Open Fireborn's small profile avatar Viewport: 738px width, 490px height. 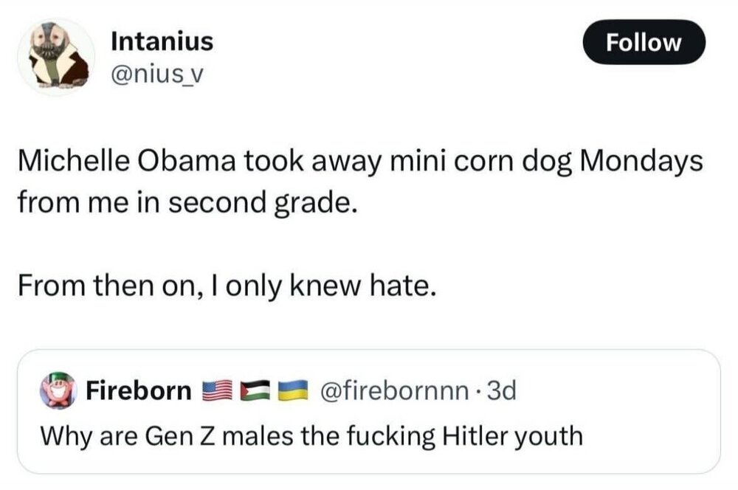58,390
